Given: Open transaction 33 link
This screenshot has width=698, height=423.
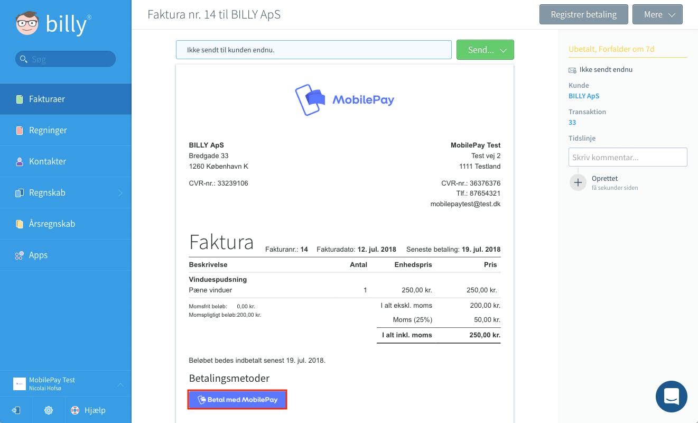Looking at the screenshot, I should (x=572, y=123).
